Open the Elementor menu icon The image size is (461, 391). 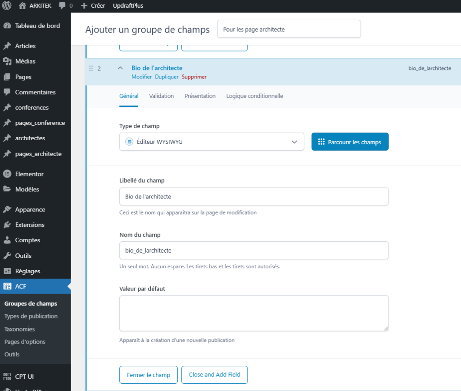click(7, 174)
